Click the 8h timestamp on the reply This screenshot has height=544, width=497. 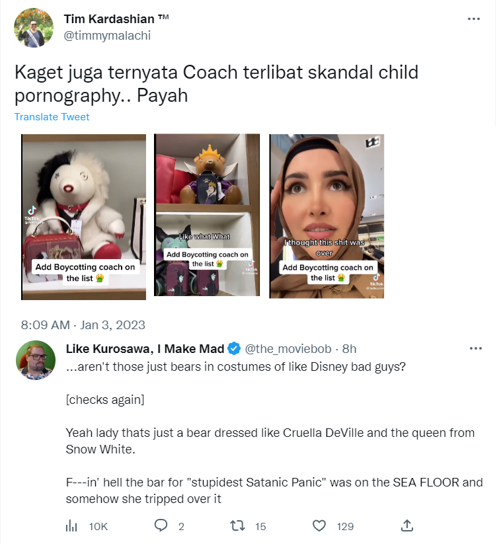pos(349,348)
